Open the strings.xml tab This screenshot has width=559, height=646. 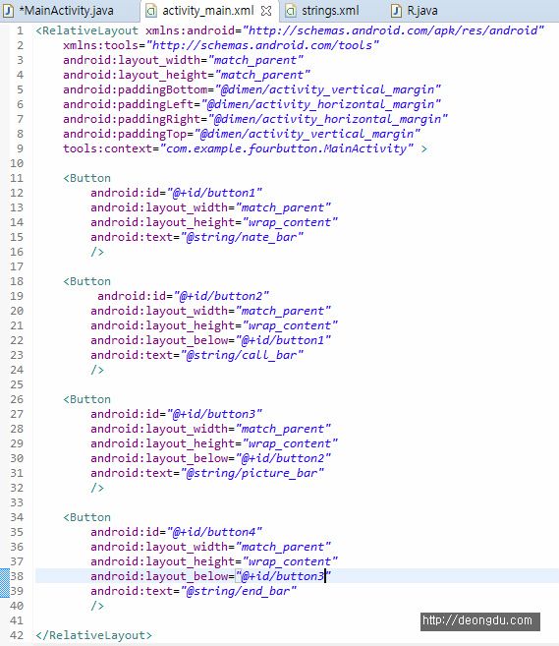(330, 10)
